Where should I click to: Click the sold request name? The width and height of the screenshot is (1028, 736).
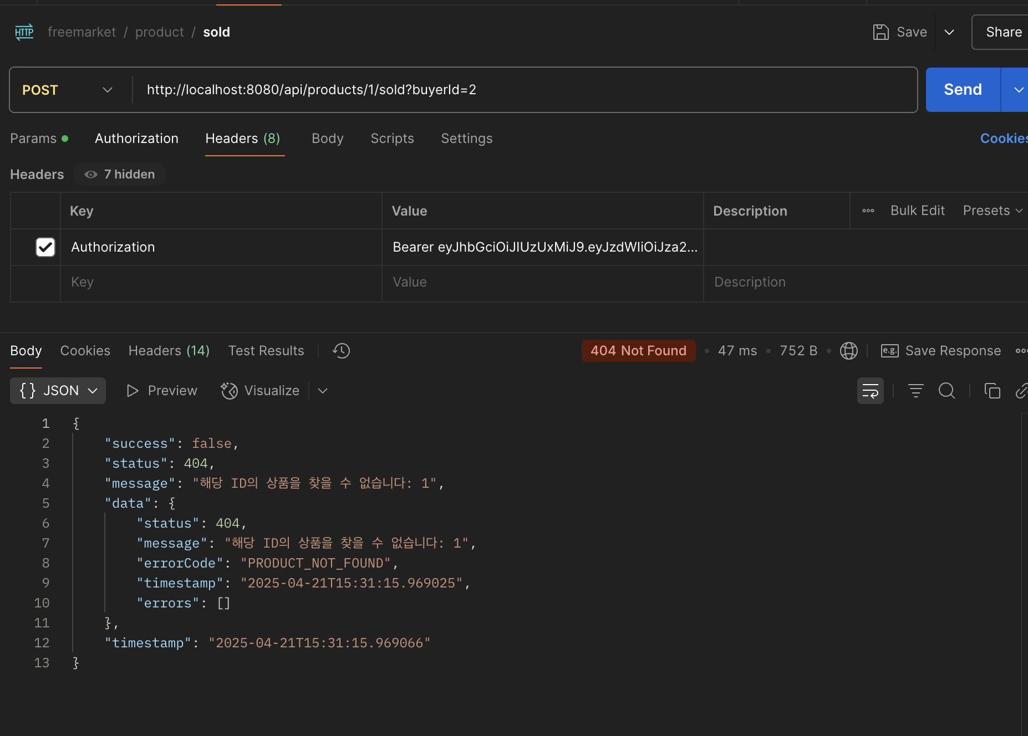[x=216, y=32]
